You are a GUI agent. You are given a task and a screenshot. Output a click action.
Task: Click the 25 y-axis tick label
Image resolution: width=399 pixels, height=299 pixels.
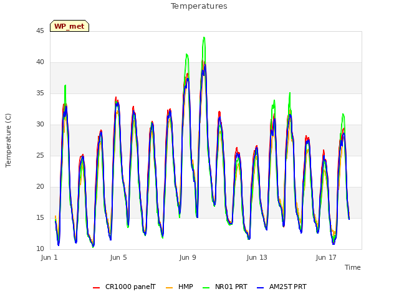[40, 155]
